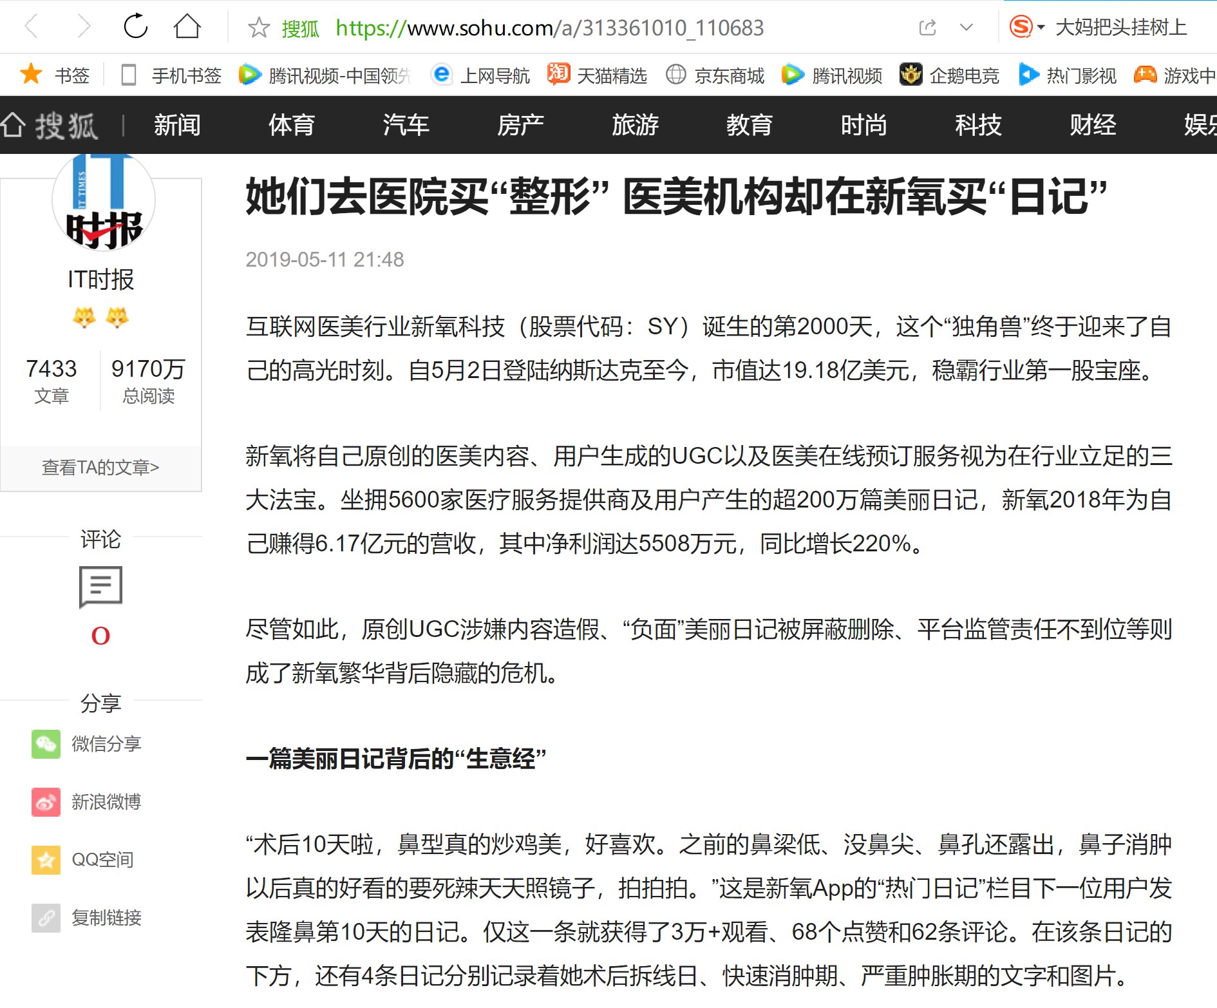Image resolution: width=1217 pixels, height=1008 pixels.
Task: Click the Sohu 搜狐 home logo
Action: 50,125
